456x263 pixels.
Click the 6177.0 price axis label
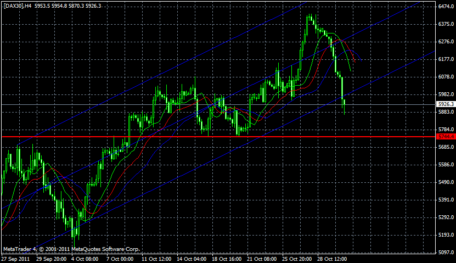[x=446, y=59]
